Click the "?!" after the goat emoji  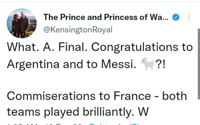point(161,64)
